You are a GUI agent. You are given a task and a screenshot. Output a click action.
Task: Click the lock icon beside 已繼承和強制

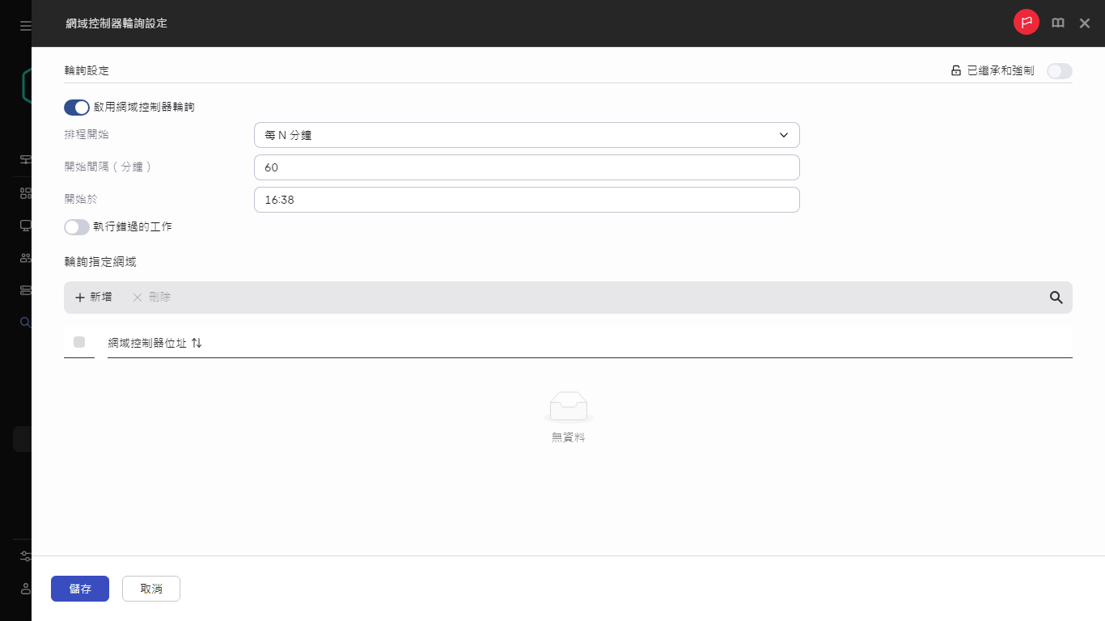click(955, 70)
